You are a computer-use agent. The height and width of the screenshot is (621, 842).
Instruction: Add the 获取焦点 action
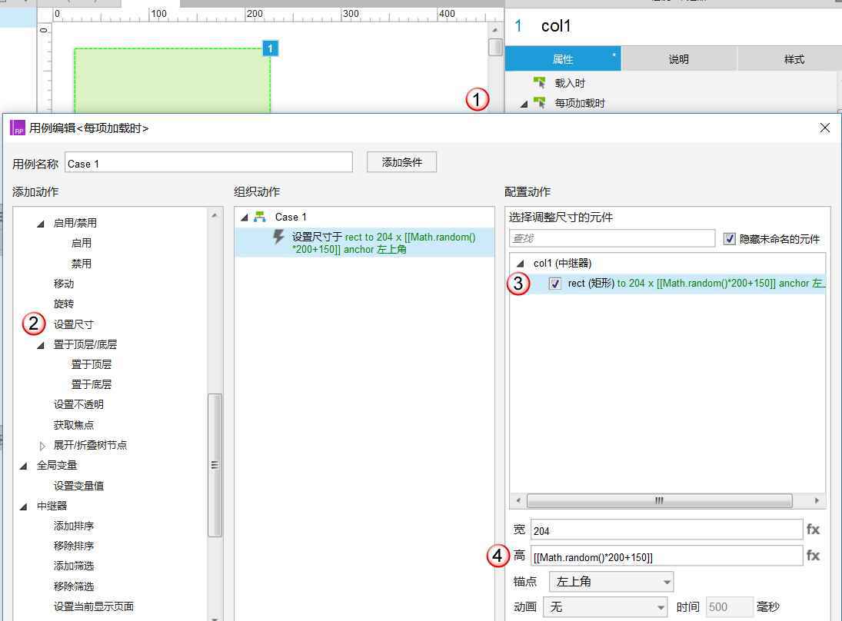(x=74, y=425)
